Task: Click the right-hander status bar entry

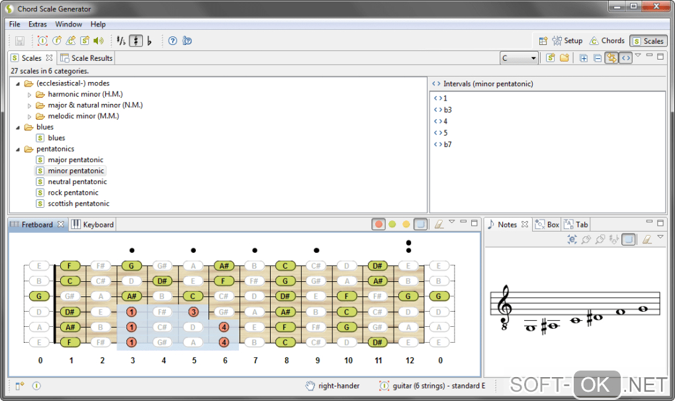Action: point(333,386)
